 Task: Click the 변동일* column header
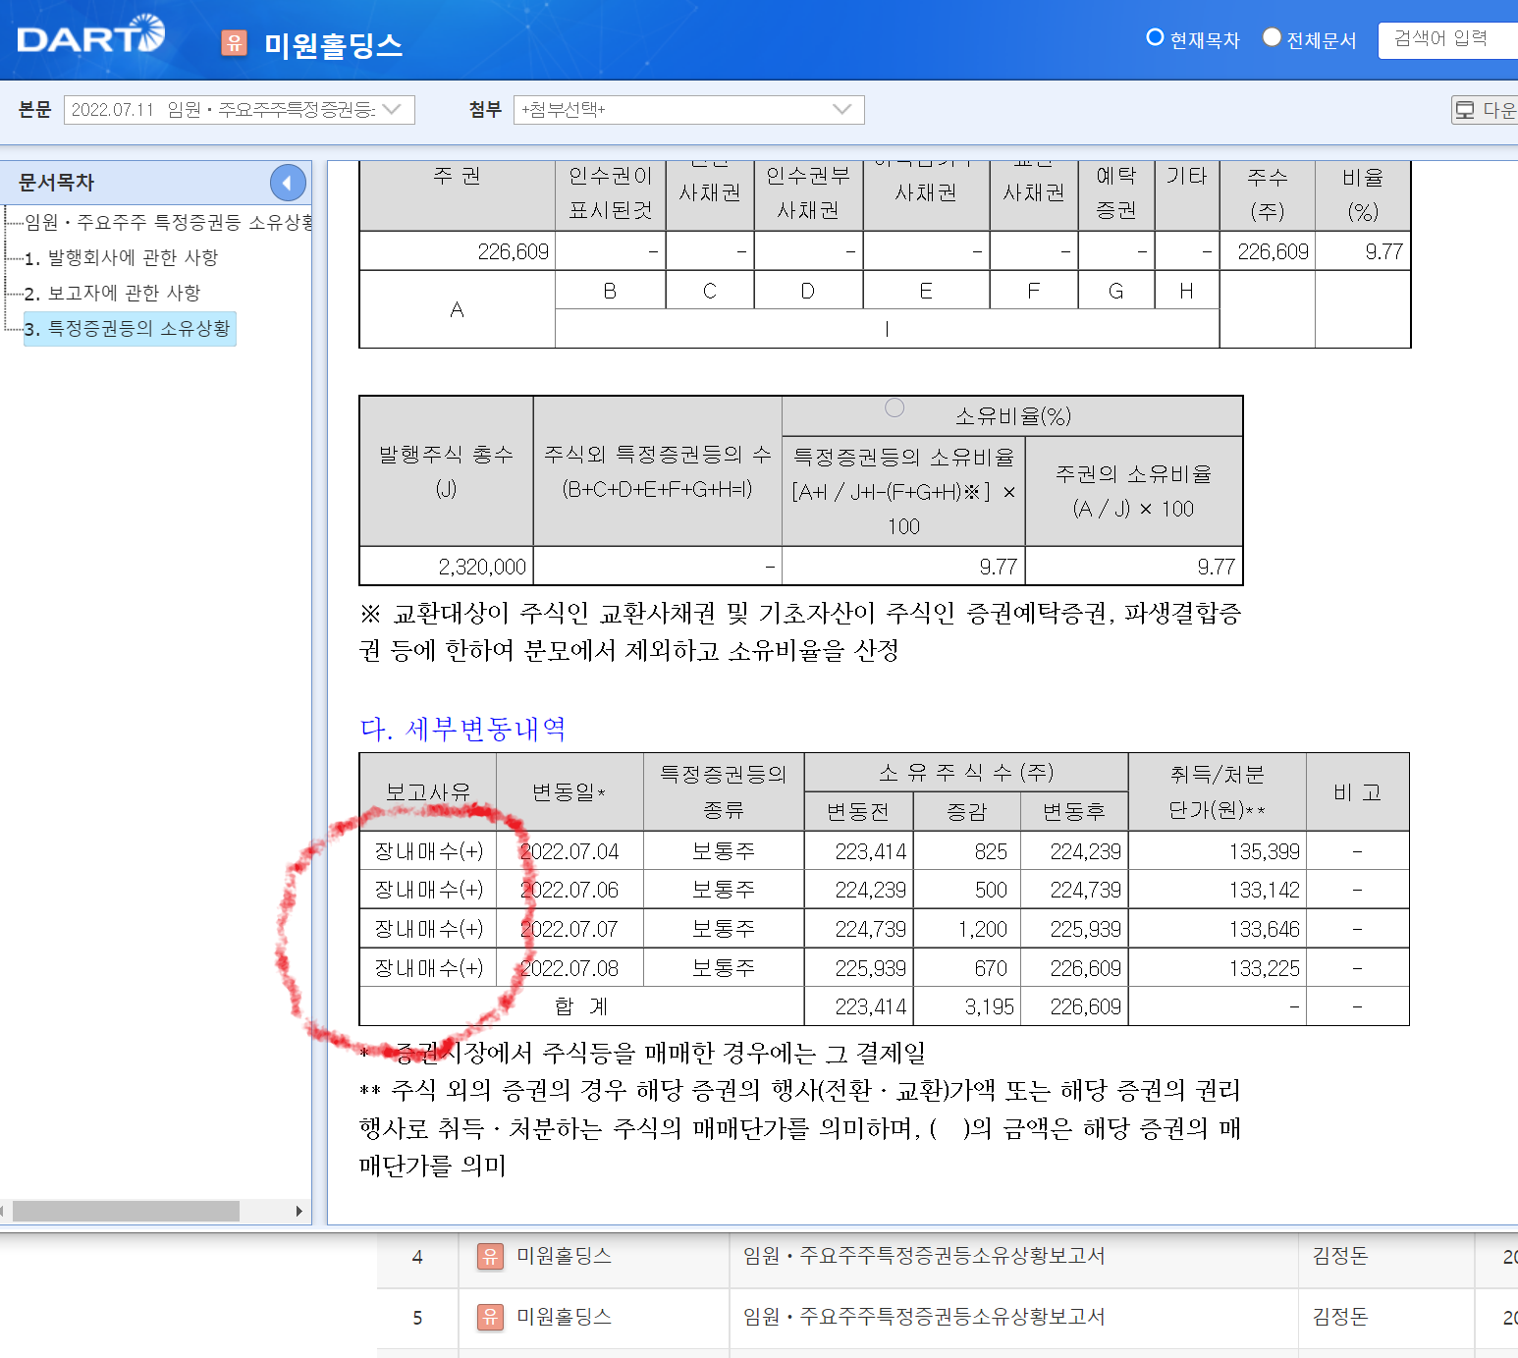point(569,791)
